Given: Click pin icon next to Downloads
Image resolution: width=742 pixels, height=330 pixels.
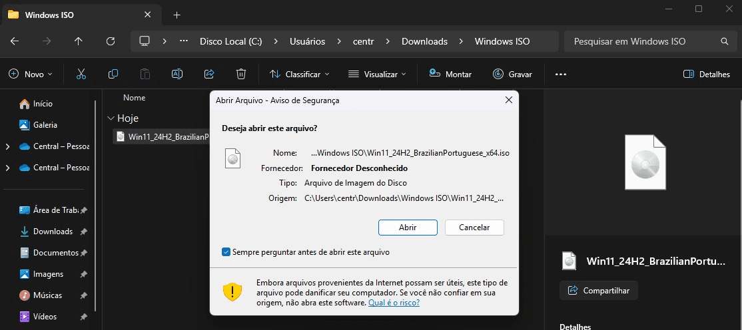Looking at the screenshot, I should [84, 232].
